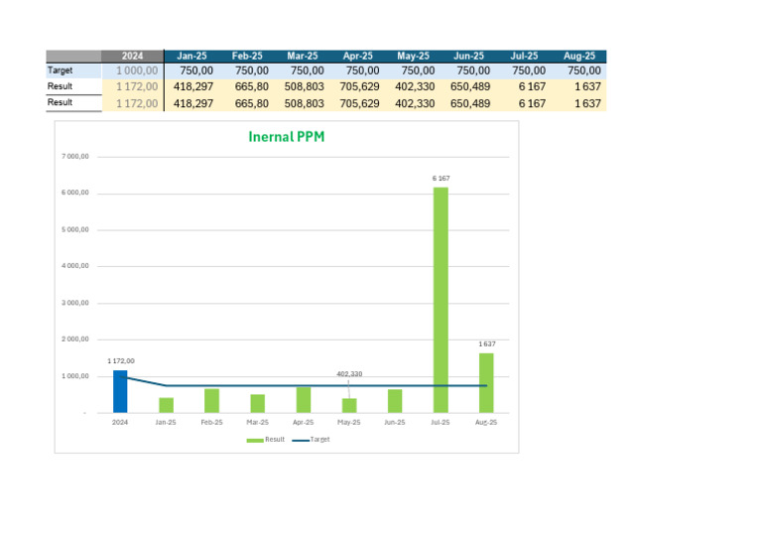762x539 pixels.
Task: Select the 2024 table header cell
Action: tap(133, 56)
